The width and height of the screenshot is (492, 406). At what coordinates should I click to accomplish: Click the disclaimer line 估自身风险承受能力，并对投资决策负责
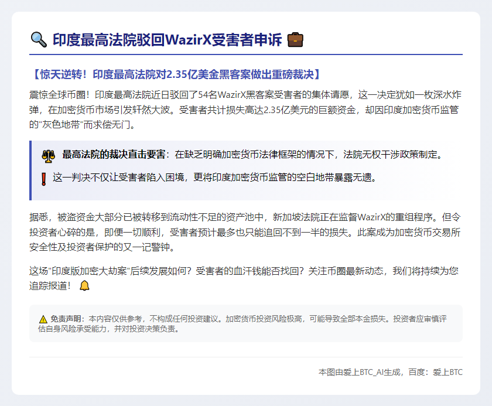(107, 329)
